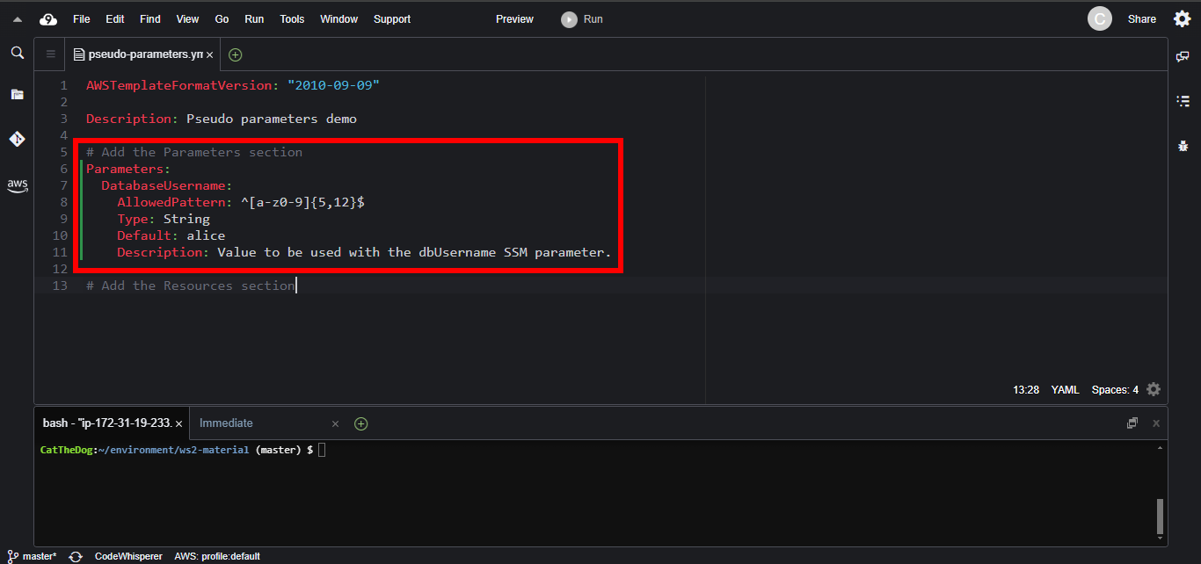Open the Collaborate panel icon

point(1183,56)
